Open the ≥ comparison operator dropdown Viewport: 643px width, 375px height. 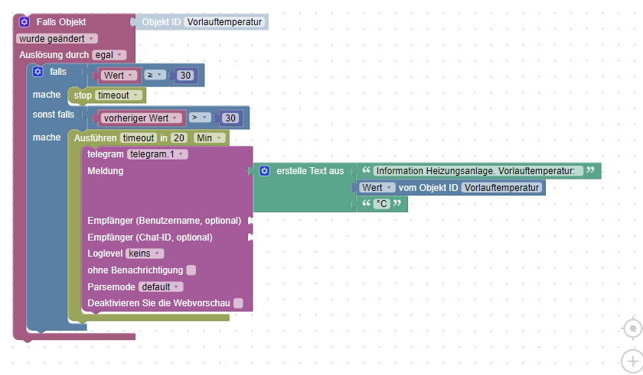click(x=155, y=75)
